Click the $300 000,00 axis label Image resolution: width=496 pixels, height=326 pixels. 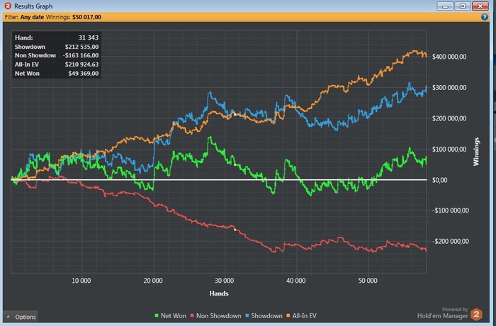coord(449,88)
